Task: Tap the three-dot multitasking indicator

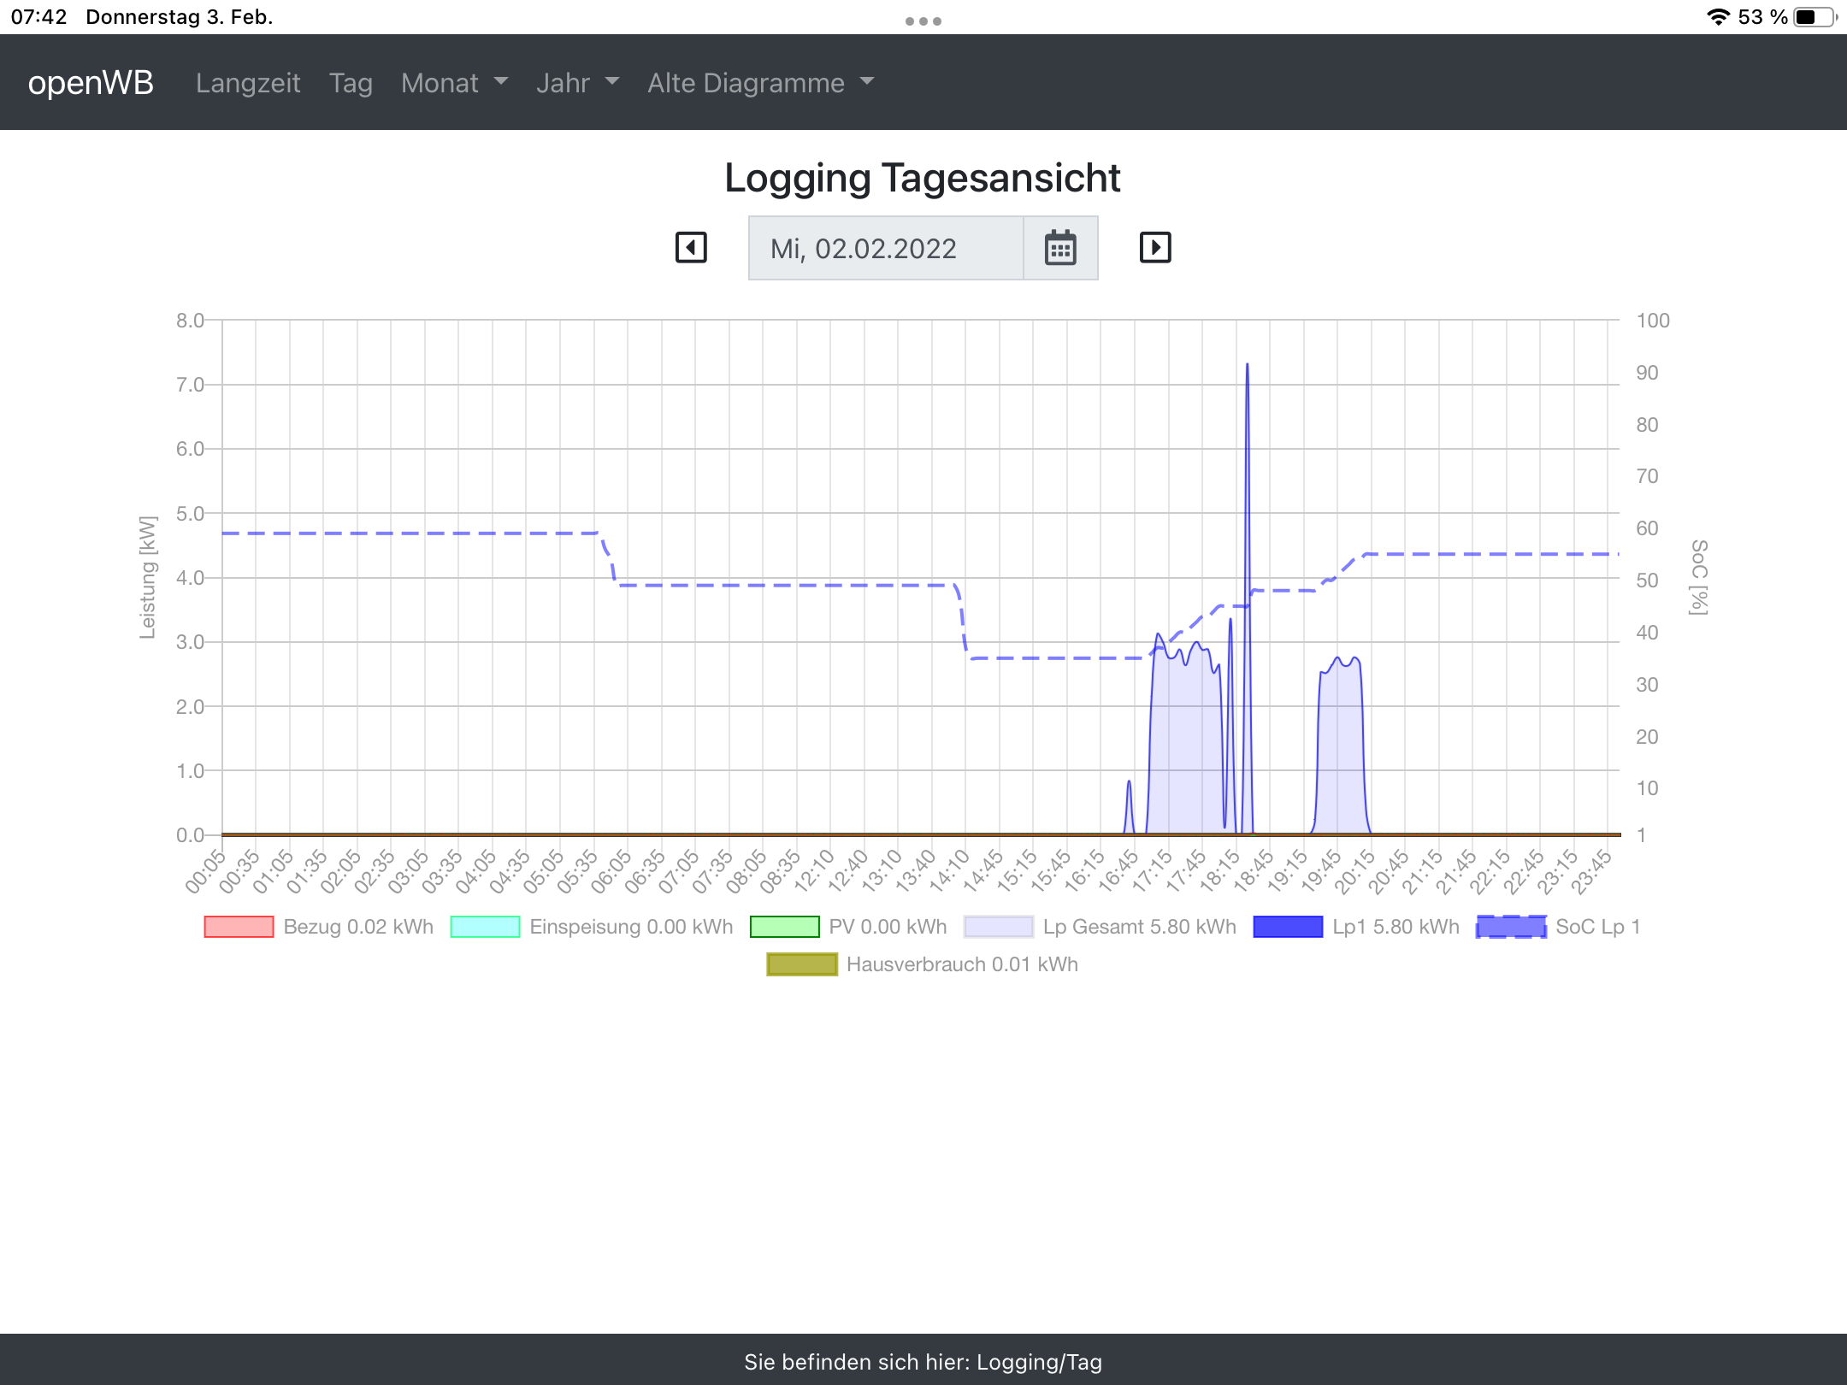Action: click(x=923, y=21)
